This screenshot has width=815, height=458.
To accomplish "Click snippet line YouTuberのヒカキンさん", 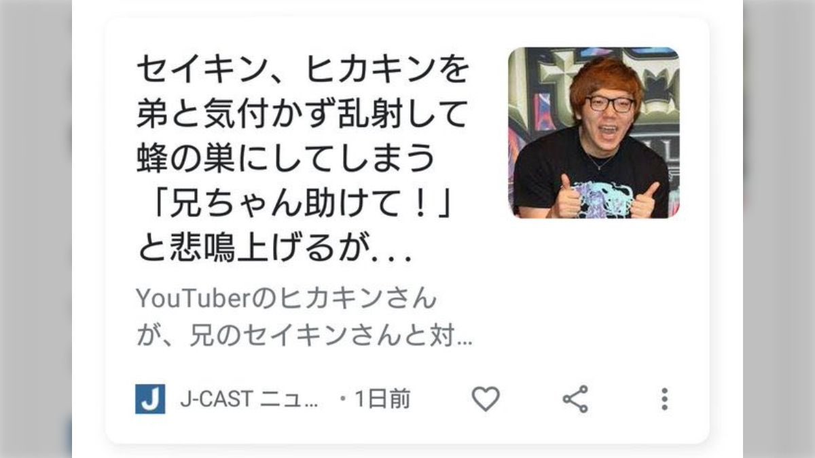I will [286, 299].
